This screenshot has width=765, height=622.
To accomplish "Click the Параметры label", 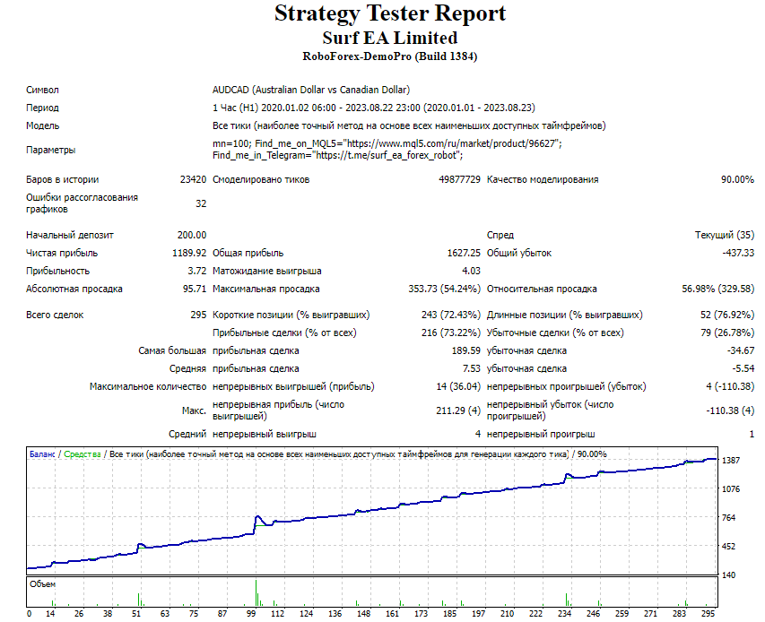I will pyautogui.click(x=51, y=150).
